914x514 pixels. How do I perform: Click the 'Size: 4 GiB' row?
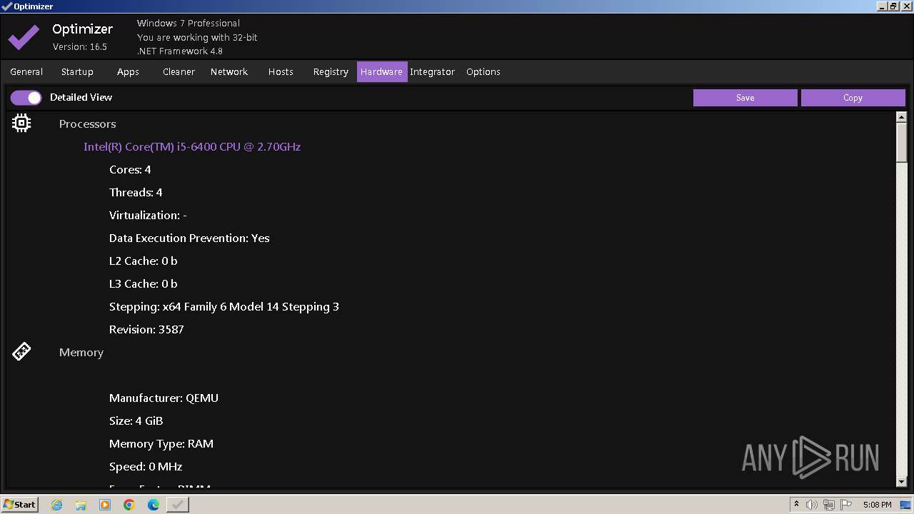[x=136, y=421]
